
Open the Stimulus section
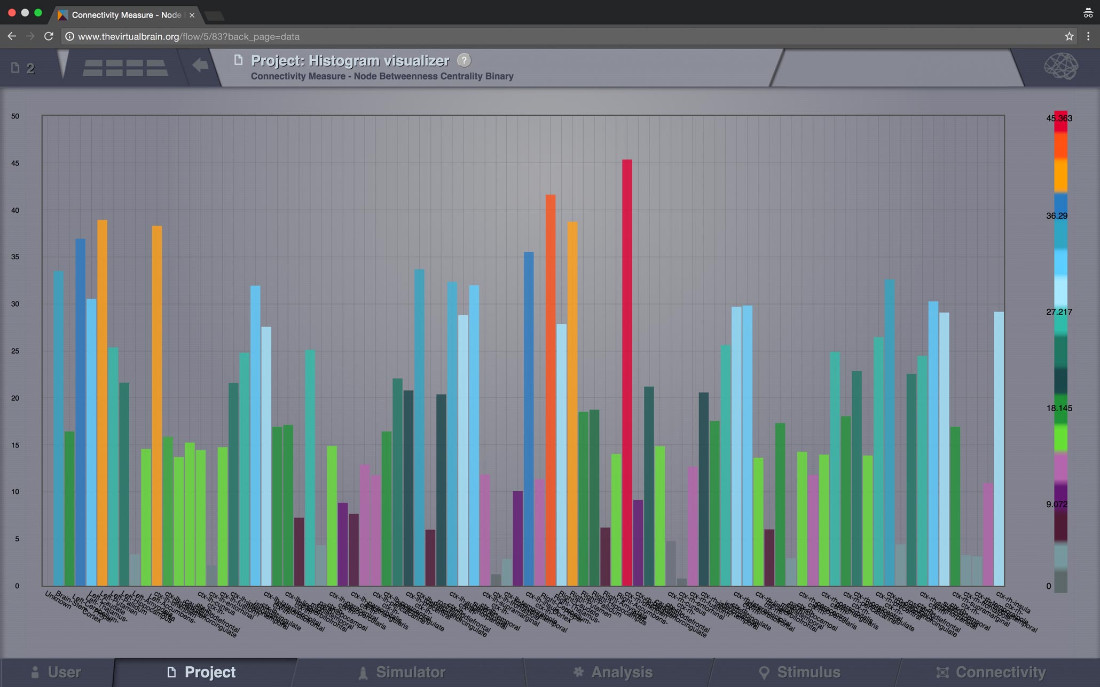click(x=799, y=672)
